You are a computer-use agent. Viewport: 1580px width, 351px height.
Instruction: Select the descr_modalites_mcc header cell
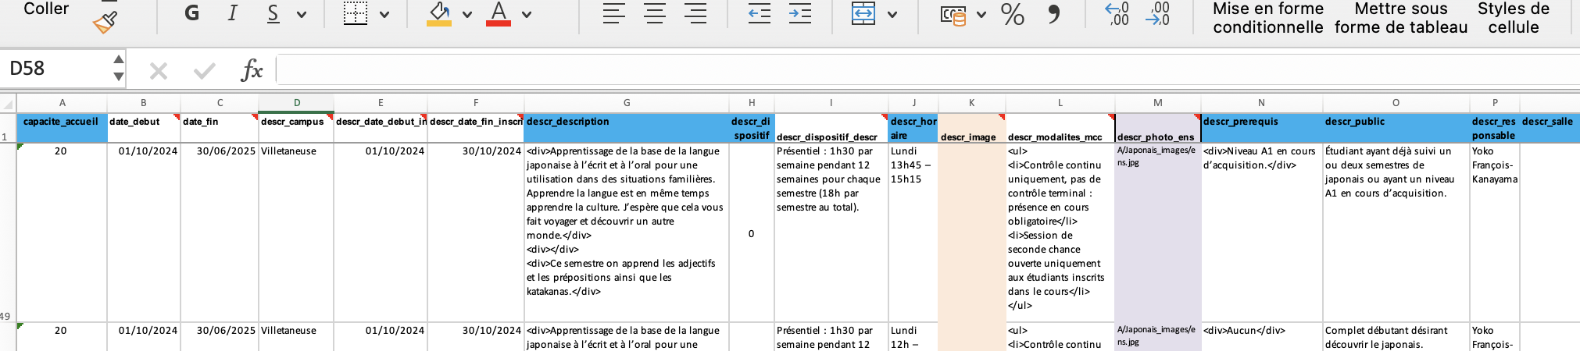1060,128
